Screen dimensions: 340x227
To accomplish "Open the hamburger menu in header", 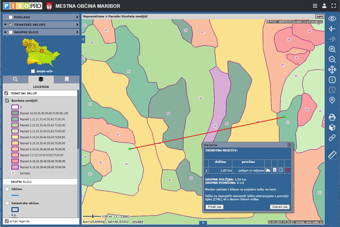I will (x=315, y=6).
